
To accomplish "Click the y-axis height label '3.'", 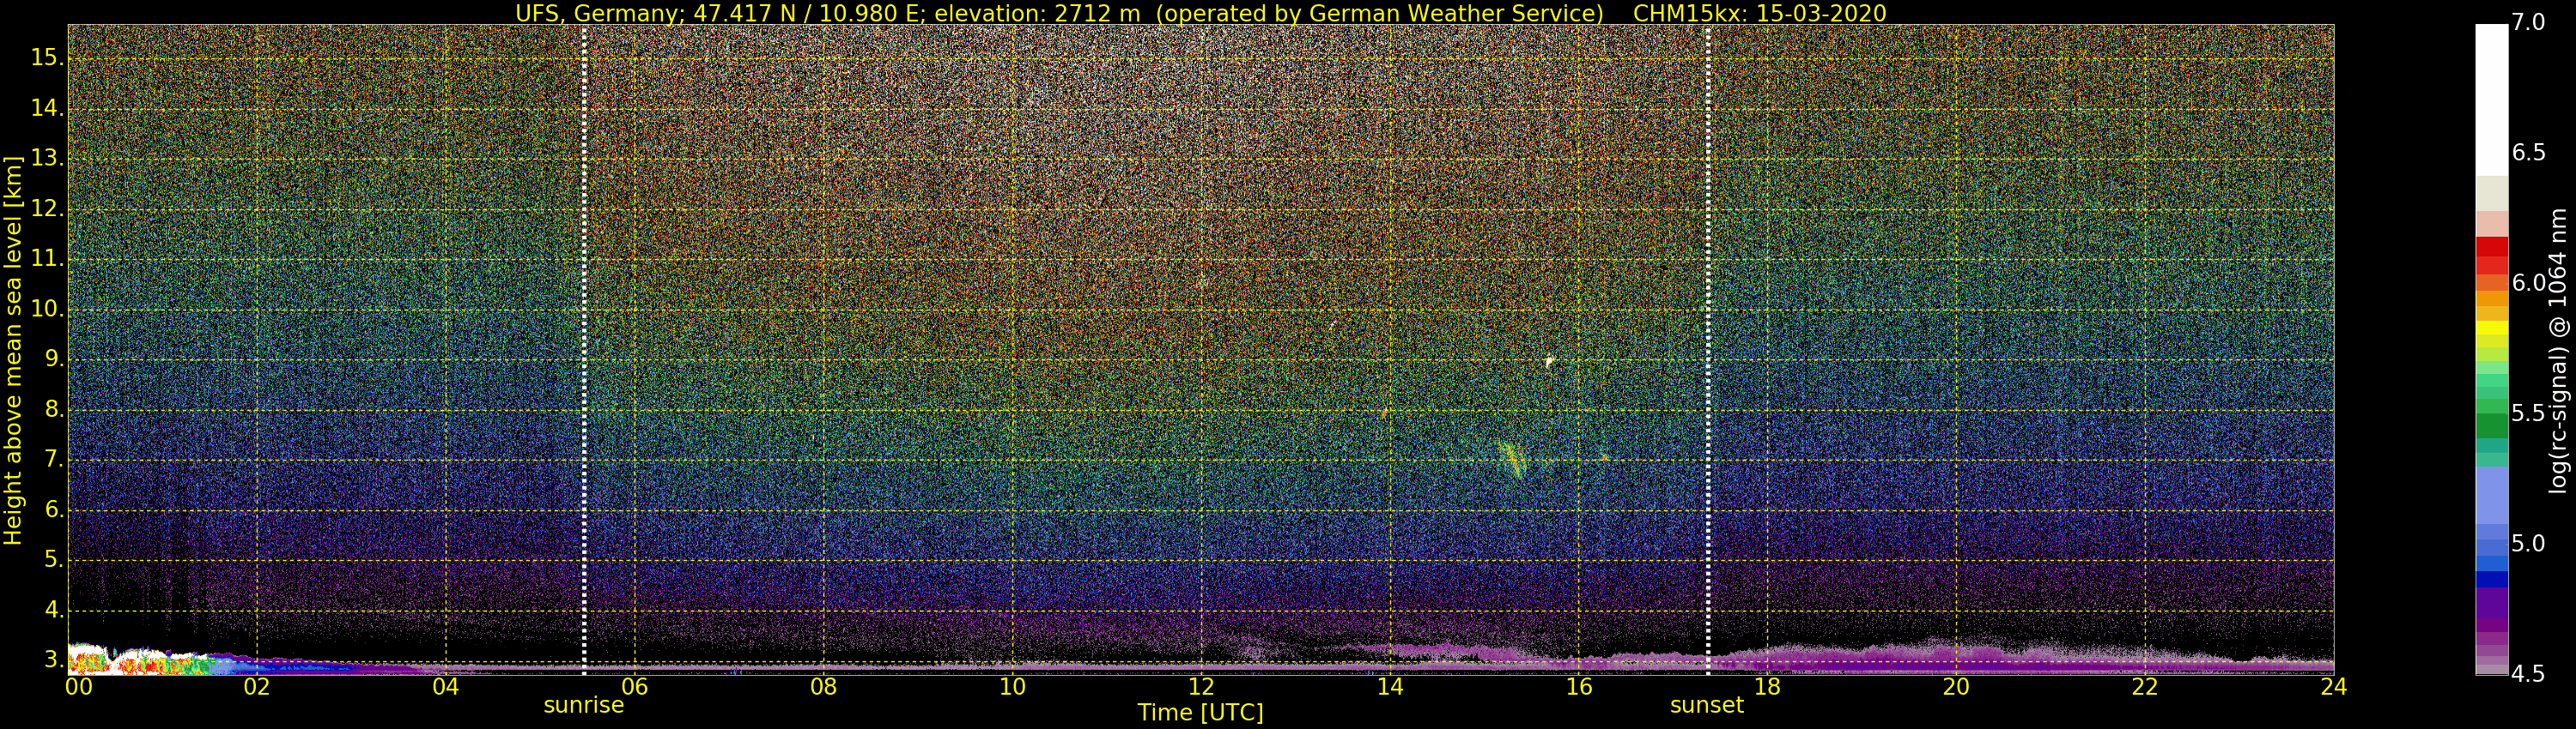I will (x=54, y=660).
